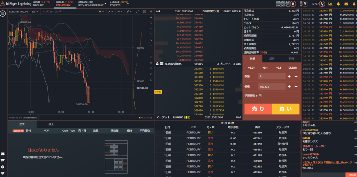Click the margin collateral scale icon
Image resolution: width=357 pixels, height=177 pixels.
coord(322,3)
